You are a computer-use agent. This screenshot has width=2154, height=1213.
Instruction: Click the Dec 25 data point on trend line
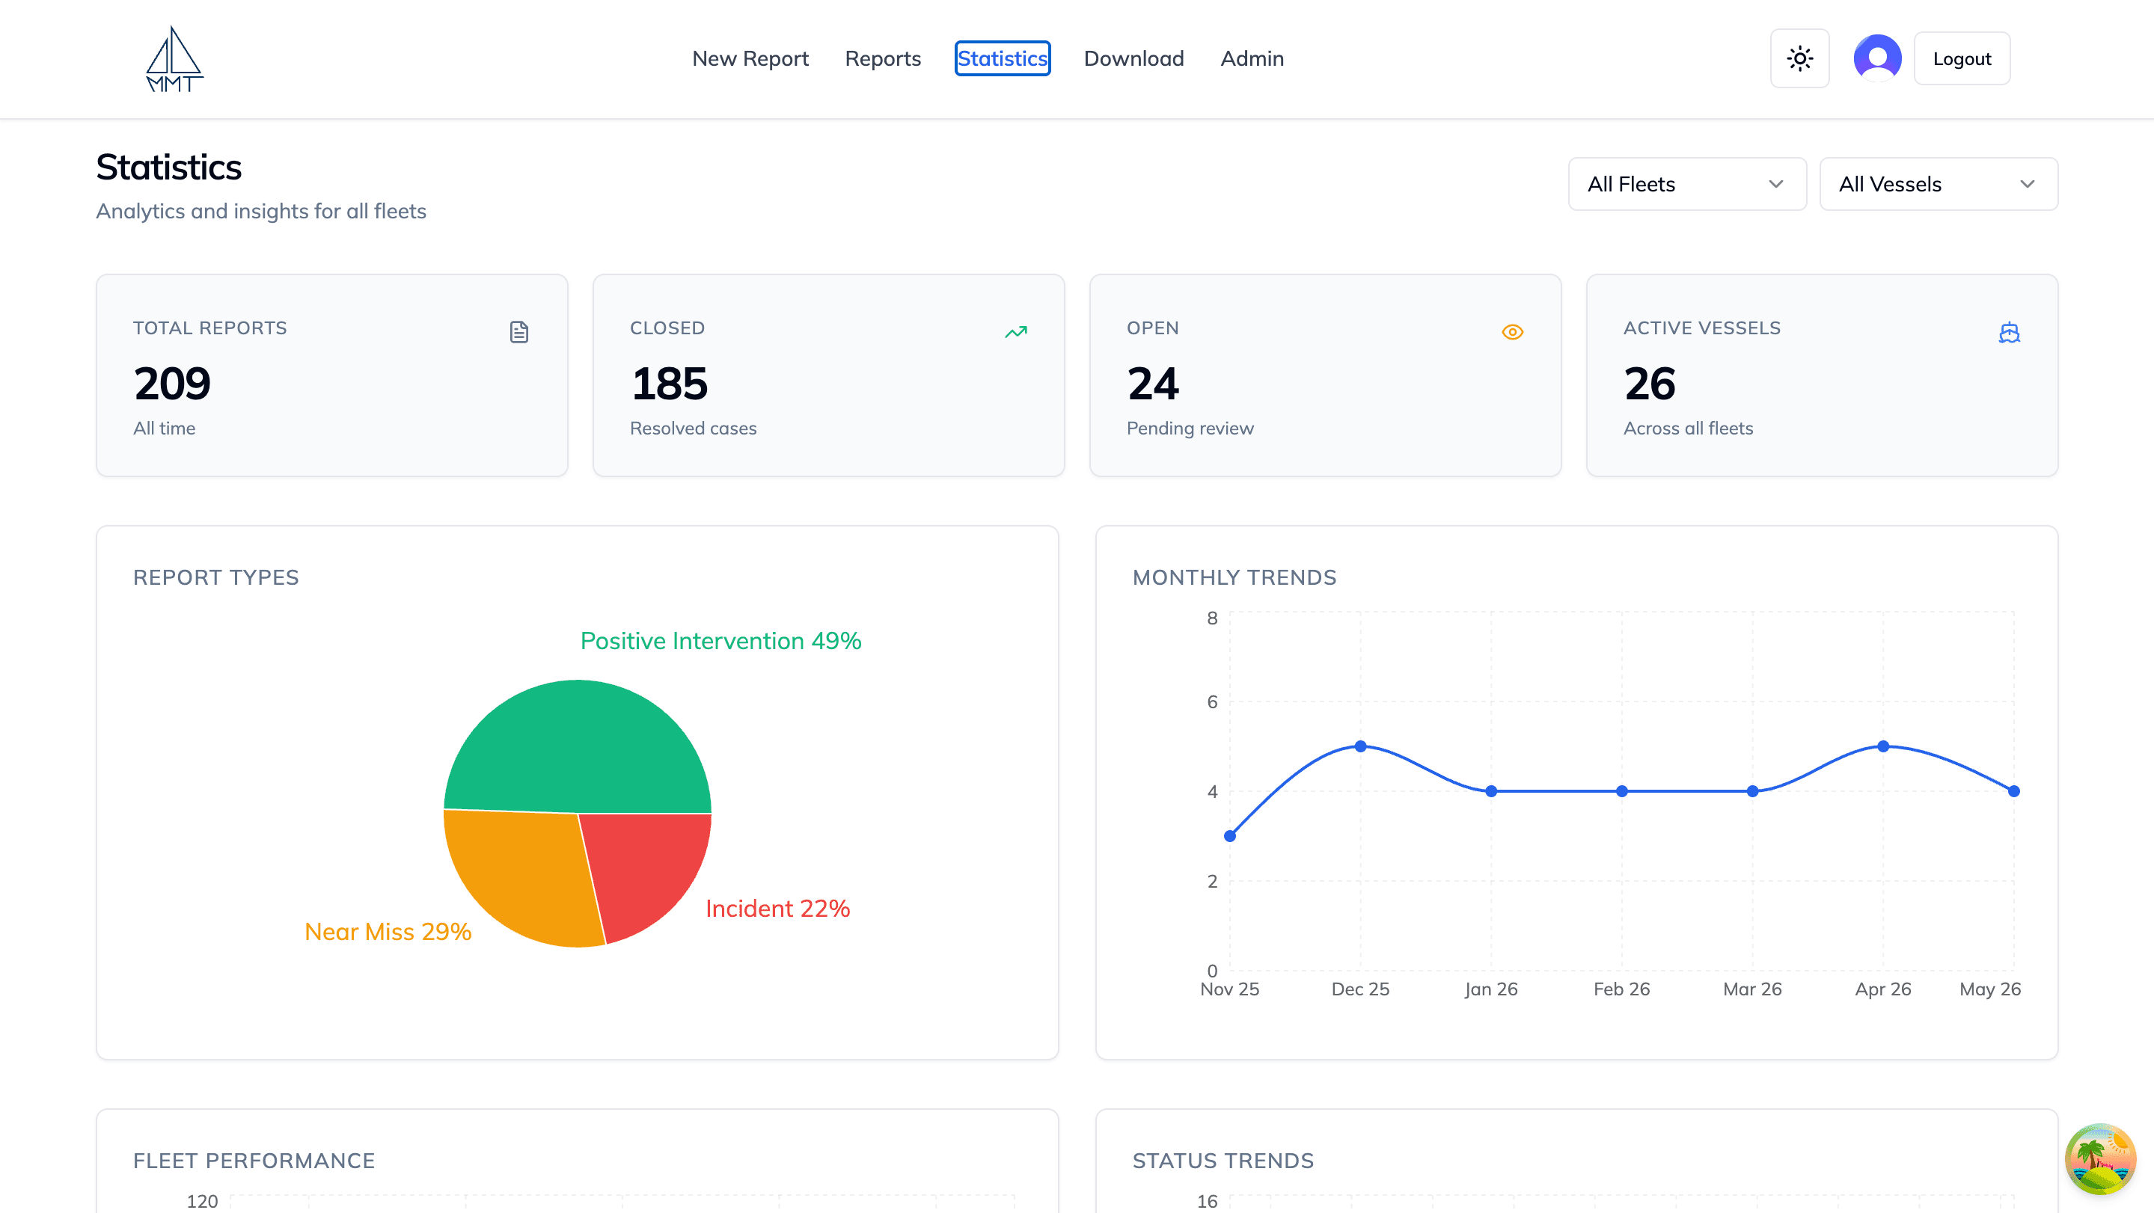1360,746
